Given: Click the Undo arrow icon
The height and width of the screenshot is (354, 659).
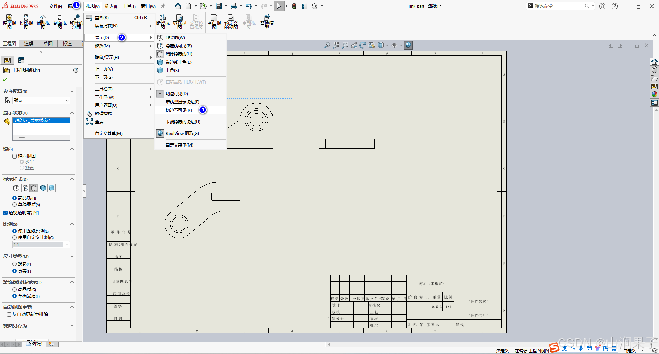Looking at the screenshot, I should [x=249, y=6].
